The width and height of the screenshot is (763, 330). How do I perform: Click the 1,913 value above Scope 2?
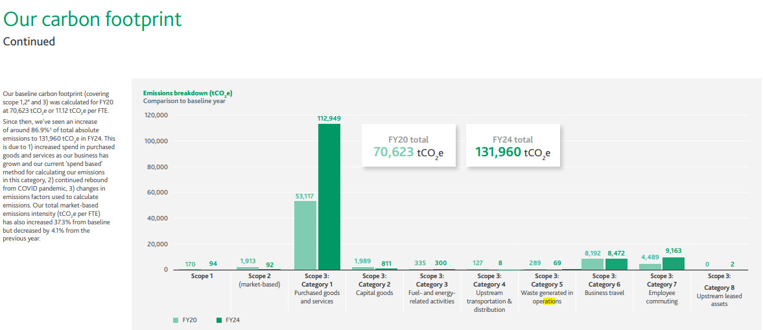coord(247,261)
